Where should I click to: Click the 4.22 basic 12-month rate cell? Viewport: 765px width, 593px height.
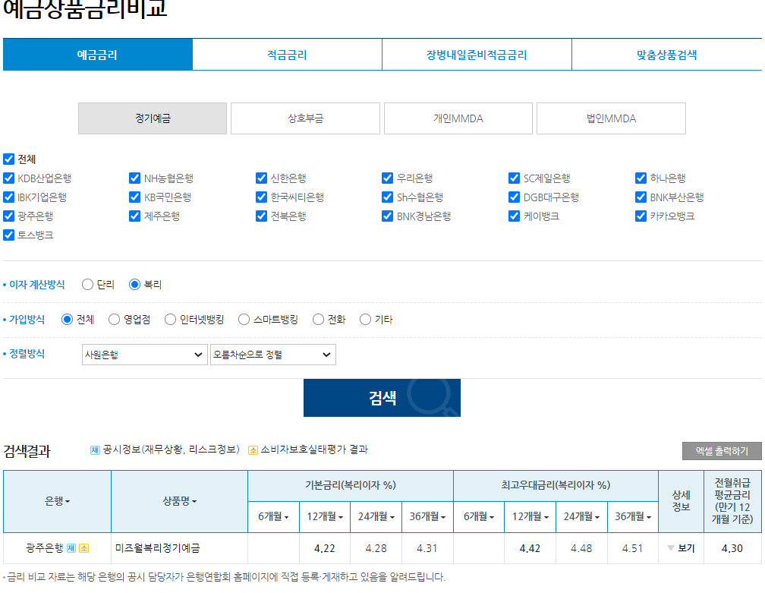(325, 549)
